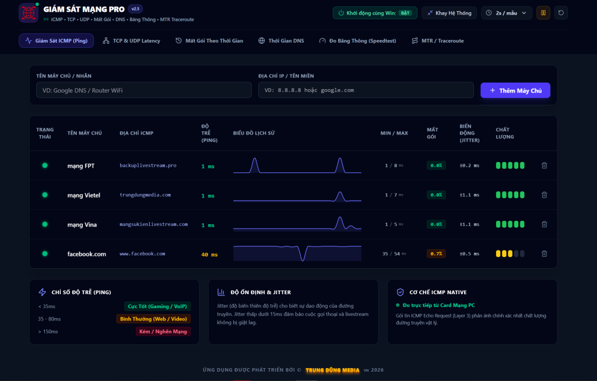Open the Trung Dũng Media footer link
The height and width of the screenshot is (381, 597).
point(332,370)
